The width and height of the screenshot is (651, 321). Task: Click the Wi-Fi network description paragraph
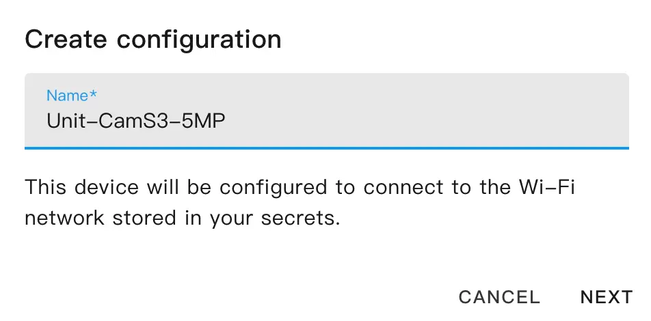pos(299,203)
